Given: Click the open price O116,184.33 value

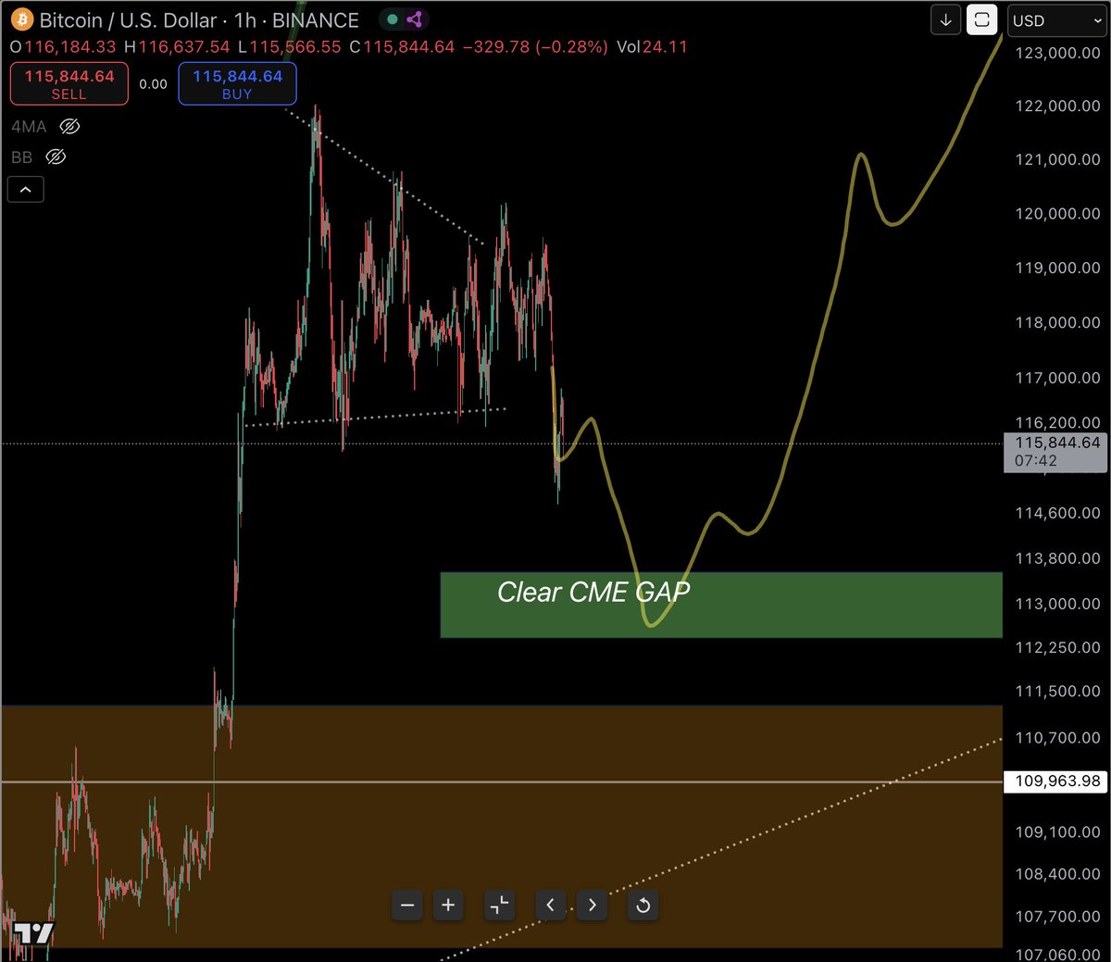Looking at the screenshot, I should (x=63, y=47).
